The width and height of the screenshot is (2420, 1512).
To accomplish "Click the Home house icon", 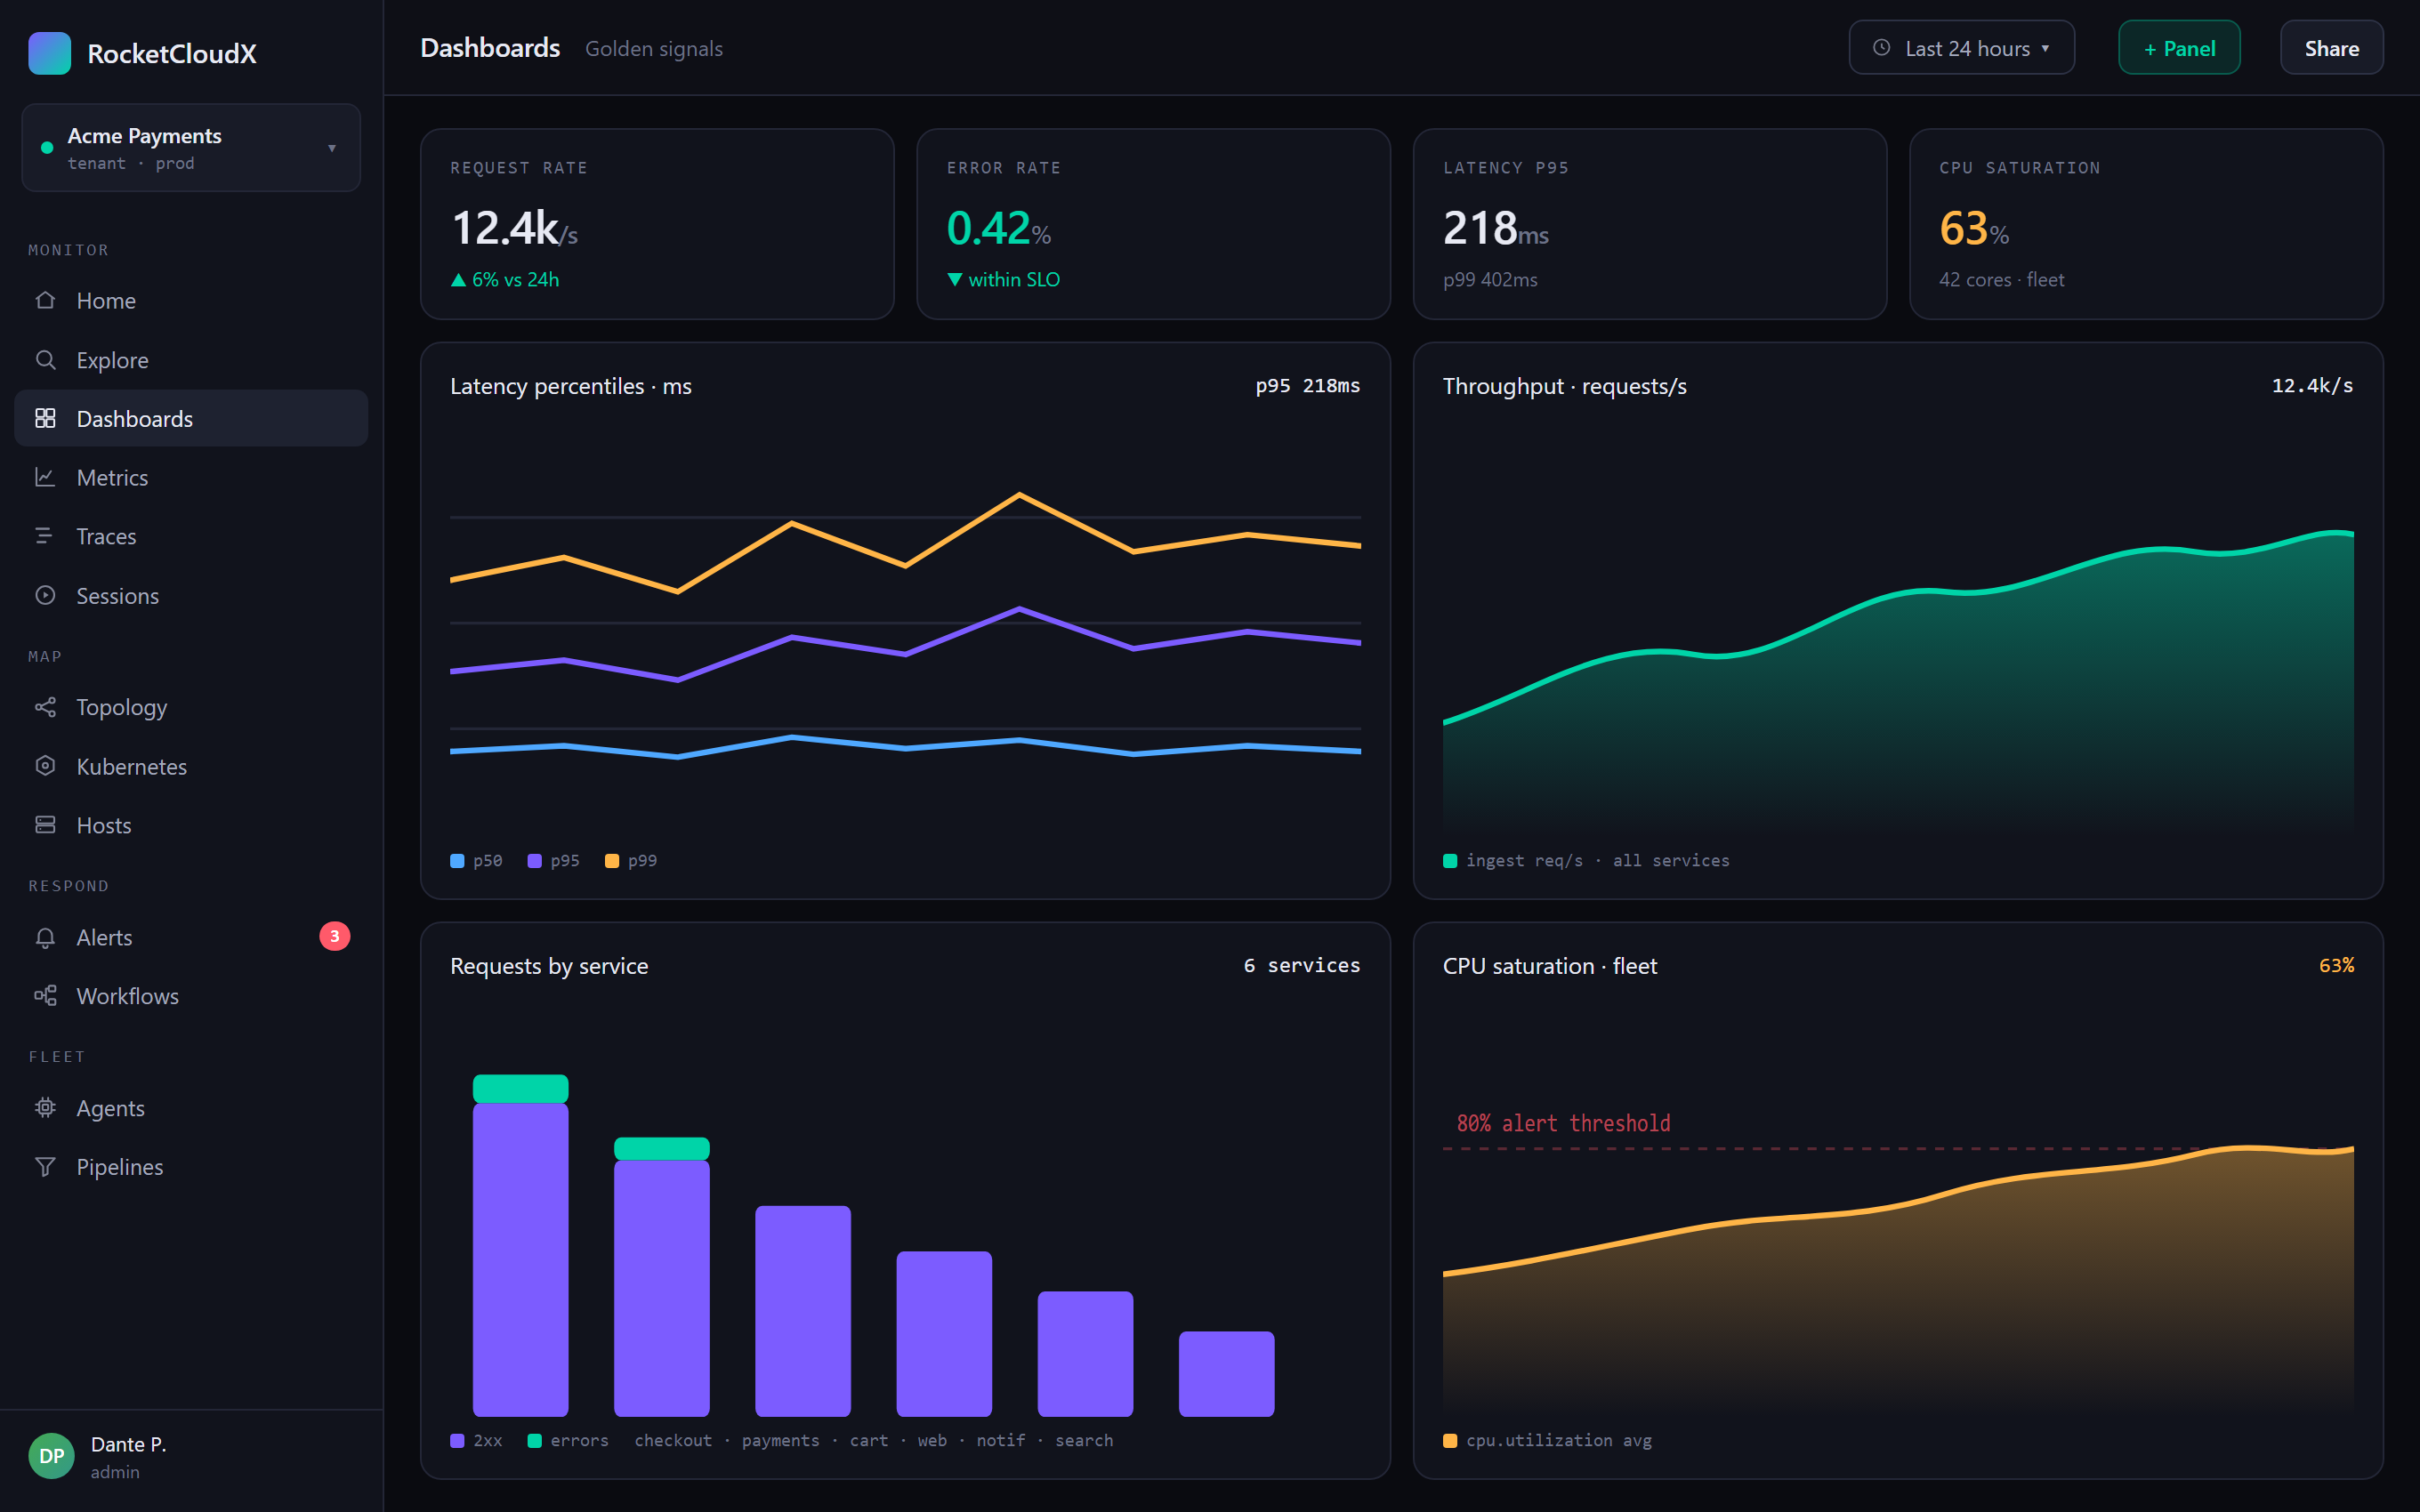I will [45, 300].
